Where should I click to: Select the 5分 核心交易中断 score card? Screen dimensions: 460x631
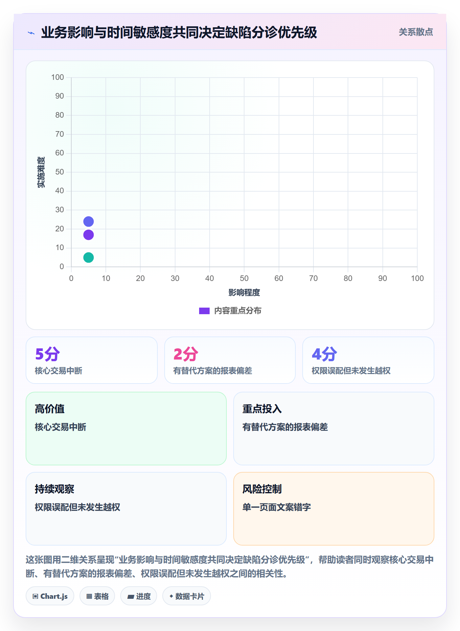92,360
